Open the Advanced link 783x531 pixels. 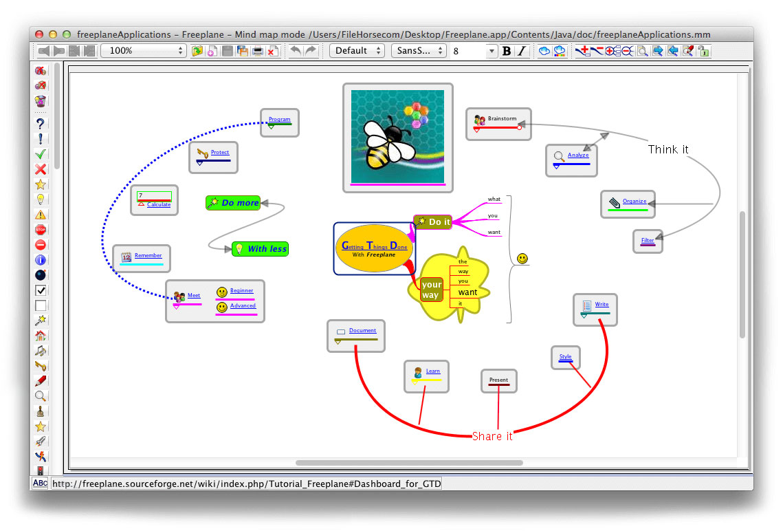(243, 305)
